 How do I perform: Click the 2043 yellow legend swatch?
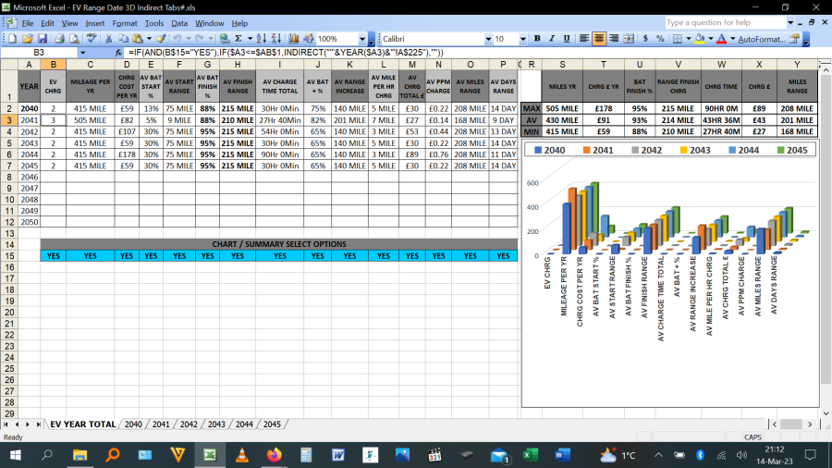(684, 150)
